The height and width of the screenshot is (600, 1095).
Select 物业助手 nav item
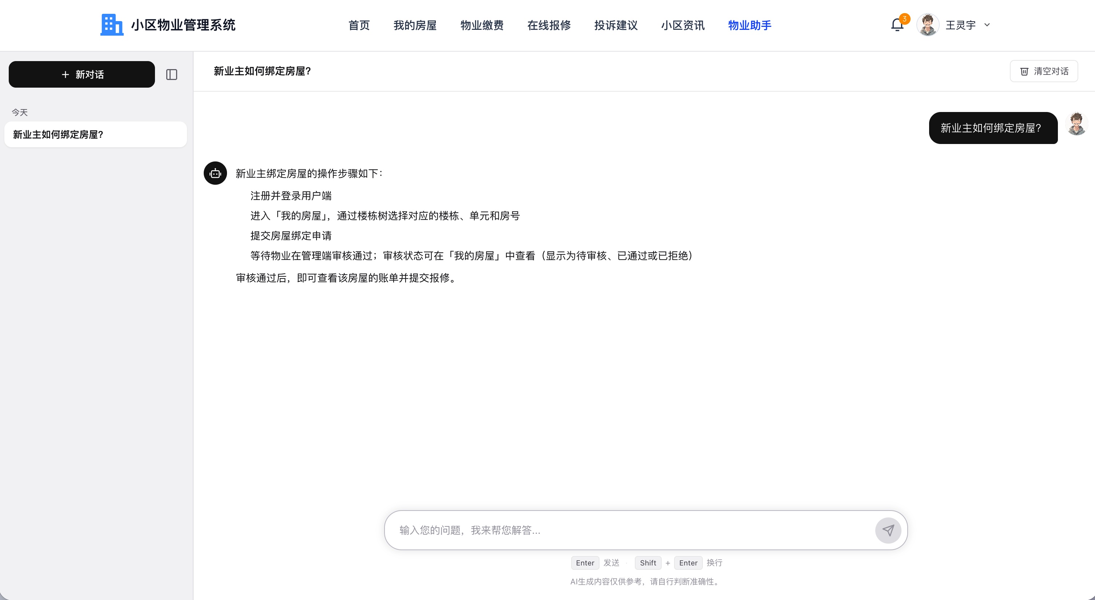click(x=749, y=25)
